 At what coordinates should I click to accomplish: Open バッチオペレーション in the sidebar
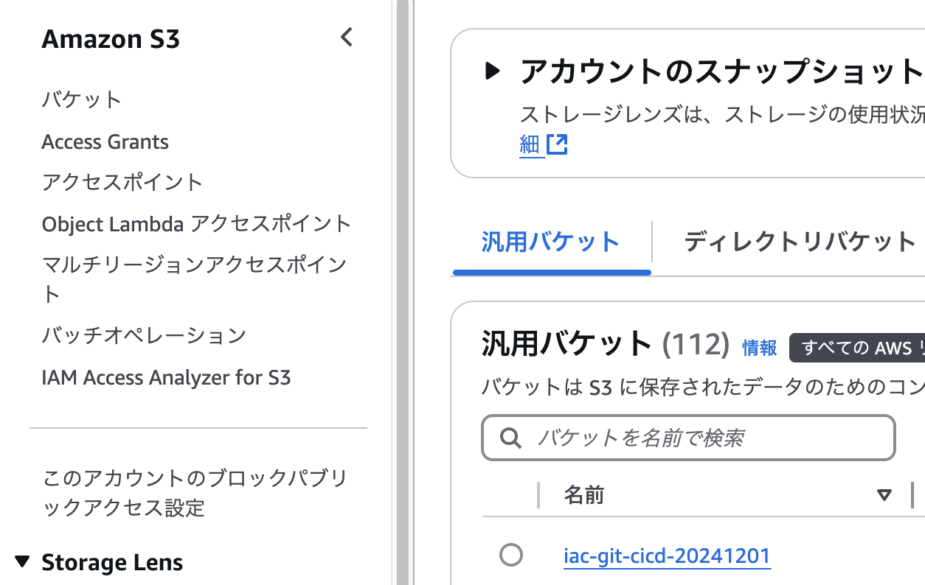point(144,335)
